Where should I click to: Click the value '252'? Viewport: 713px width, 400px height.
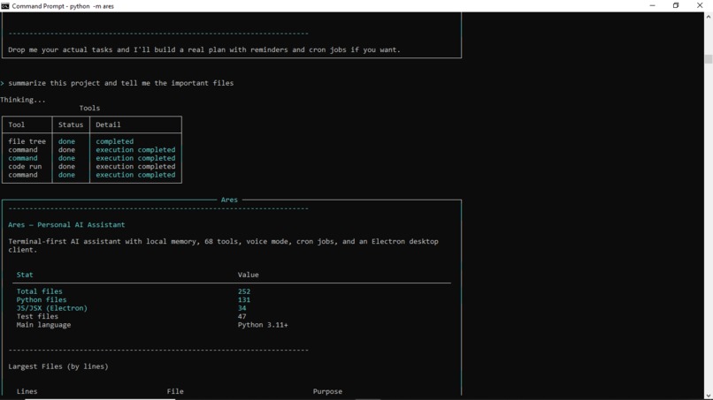[x=244, y=291]
